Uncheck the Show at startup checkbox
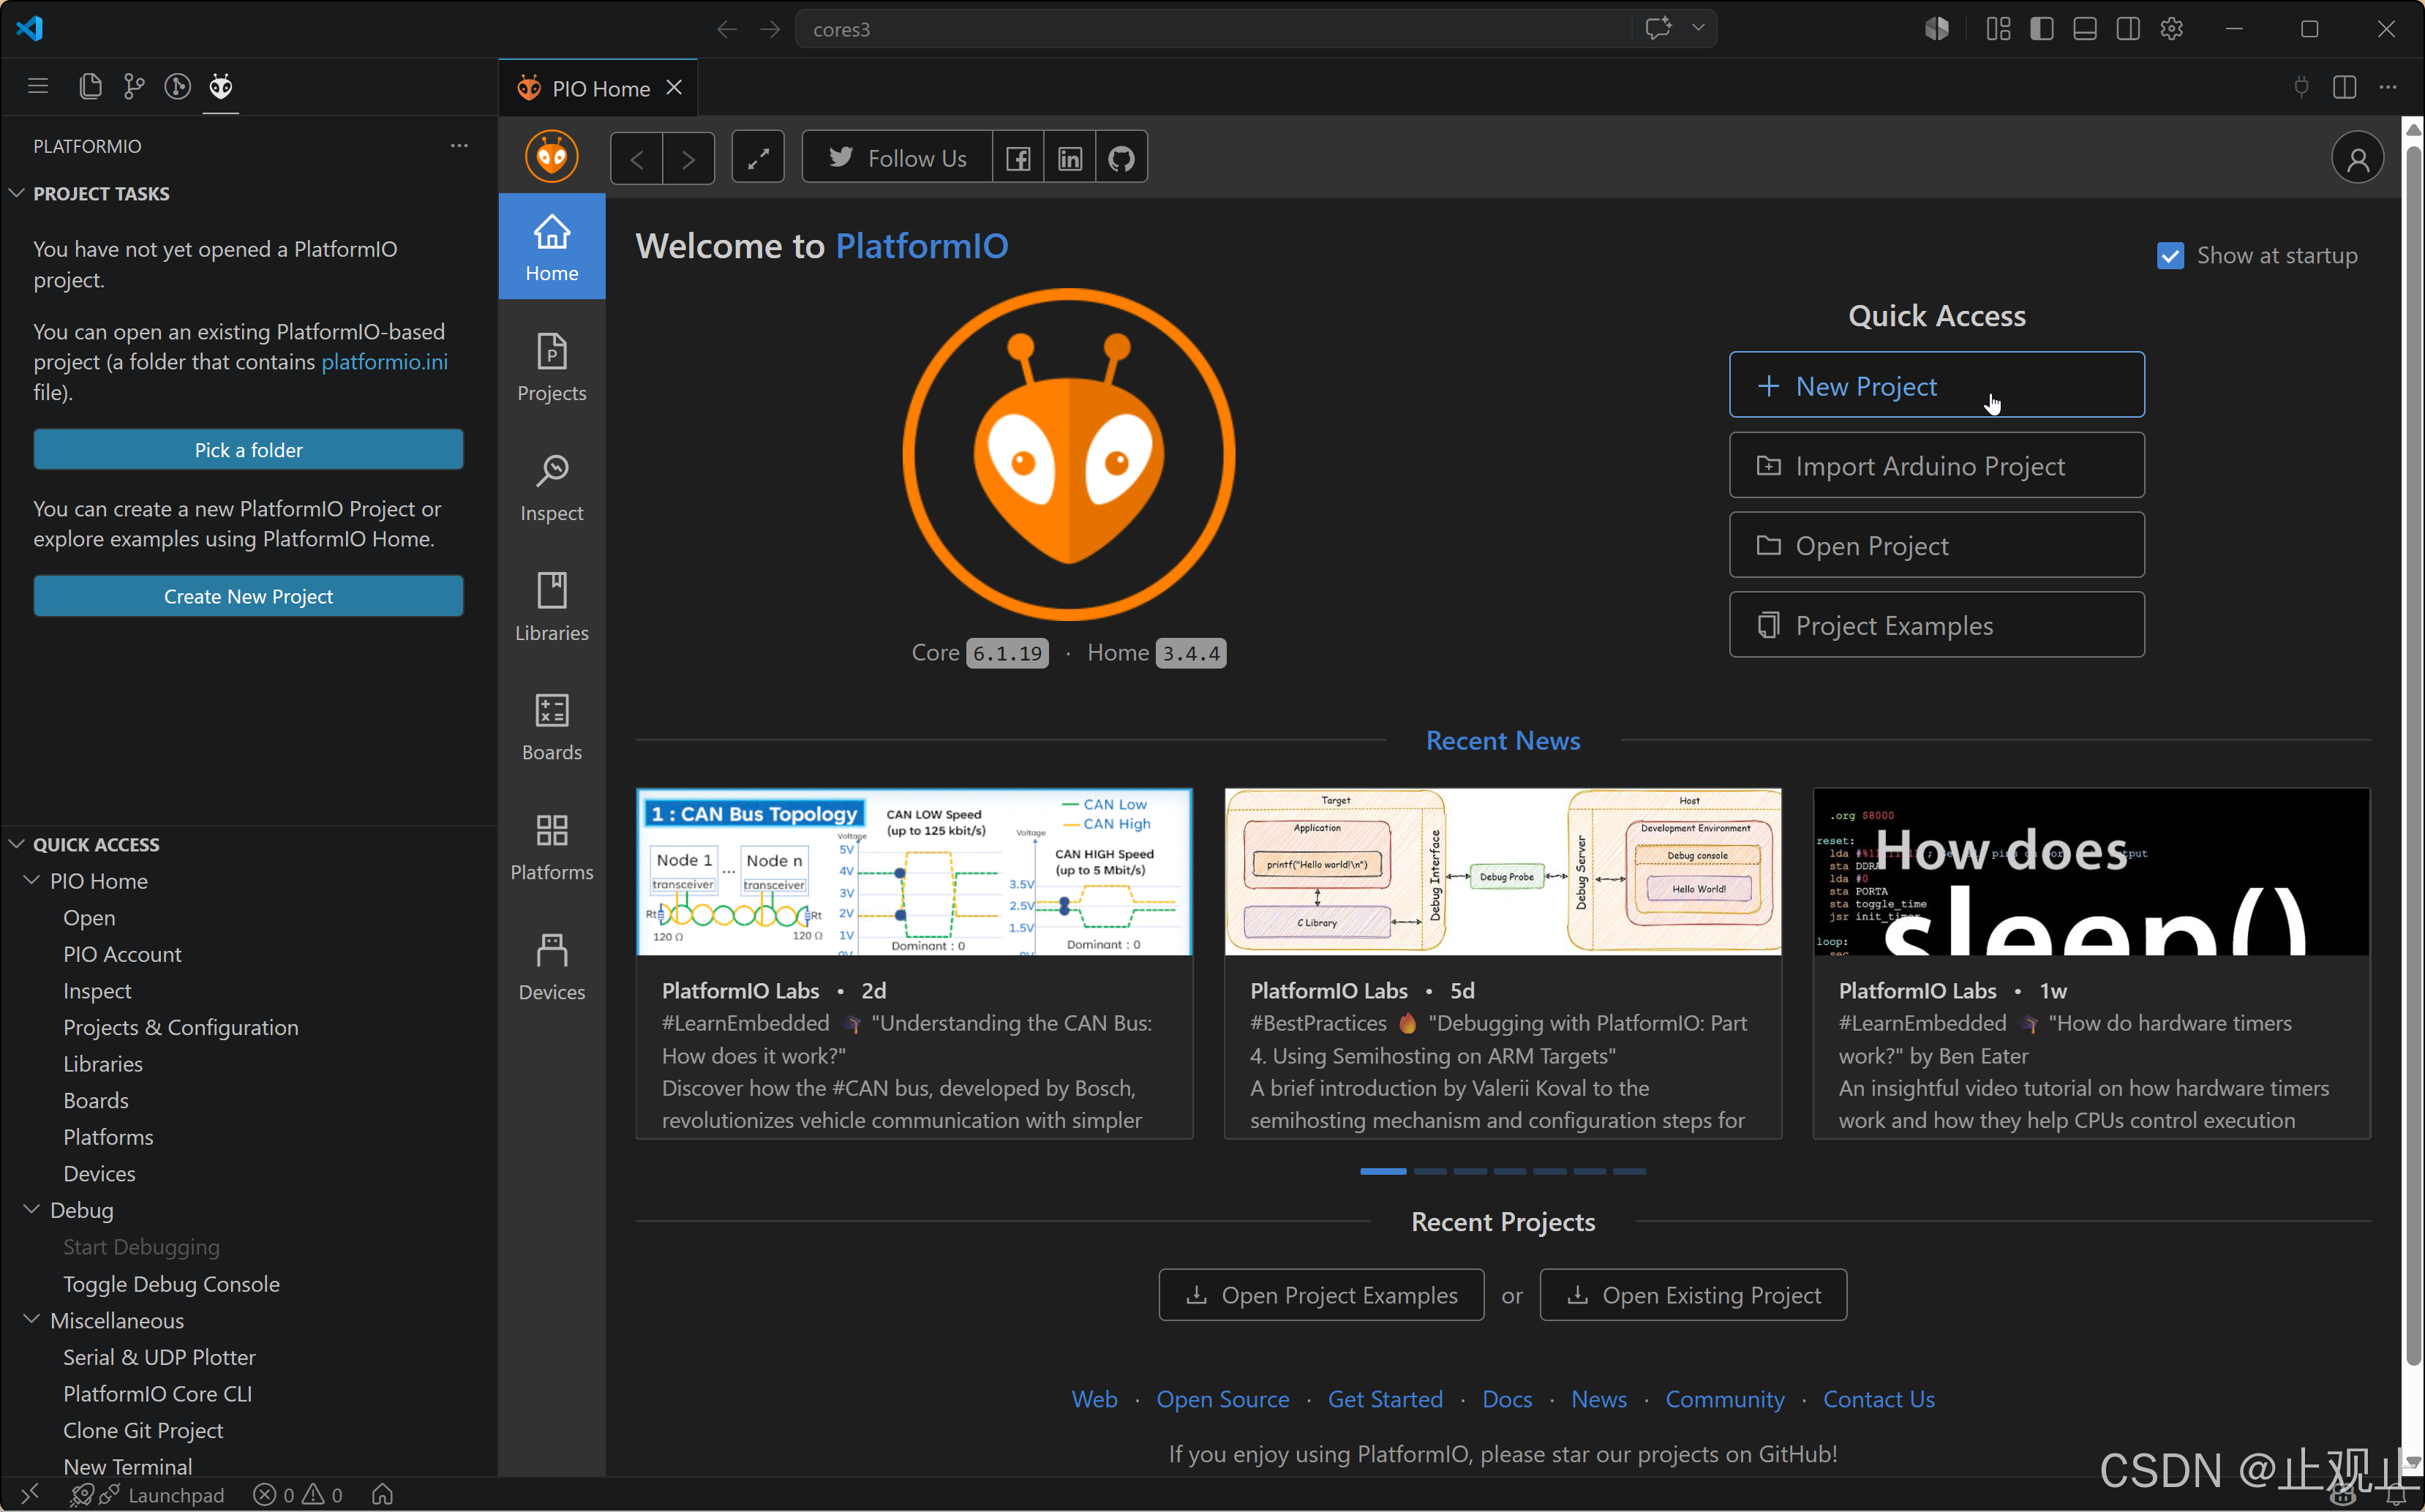The height and width of the screenshot is (1512, 2425). 2170,256
